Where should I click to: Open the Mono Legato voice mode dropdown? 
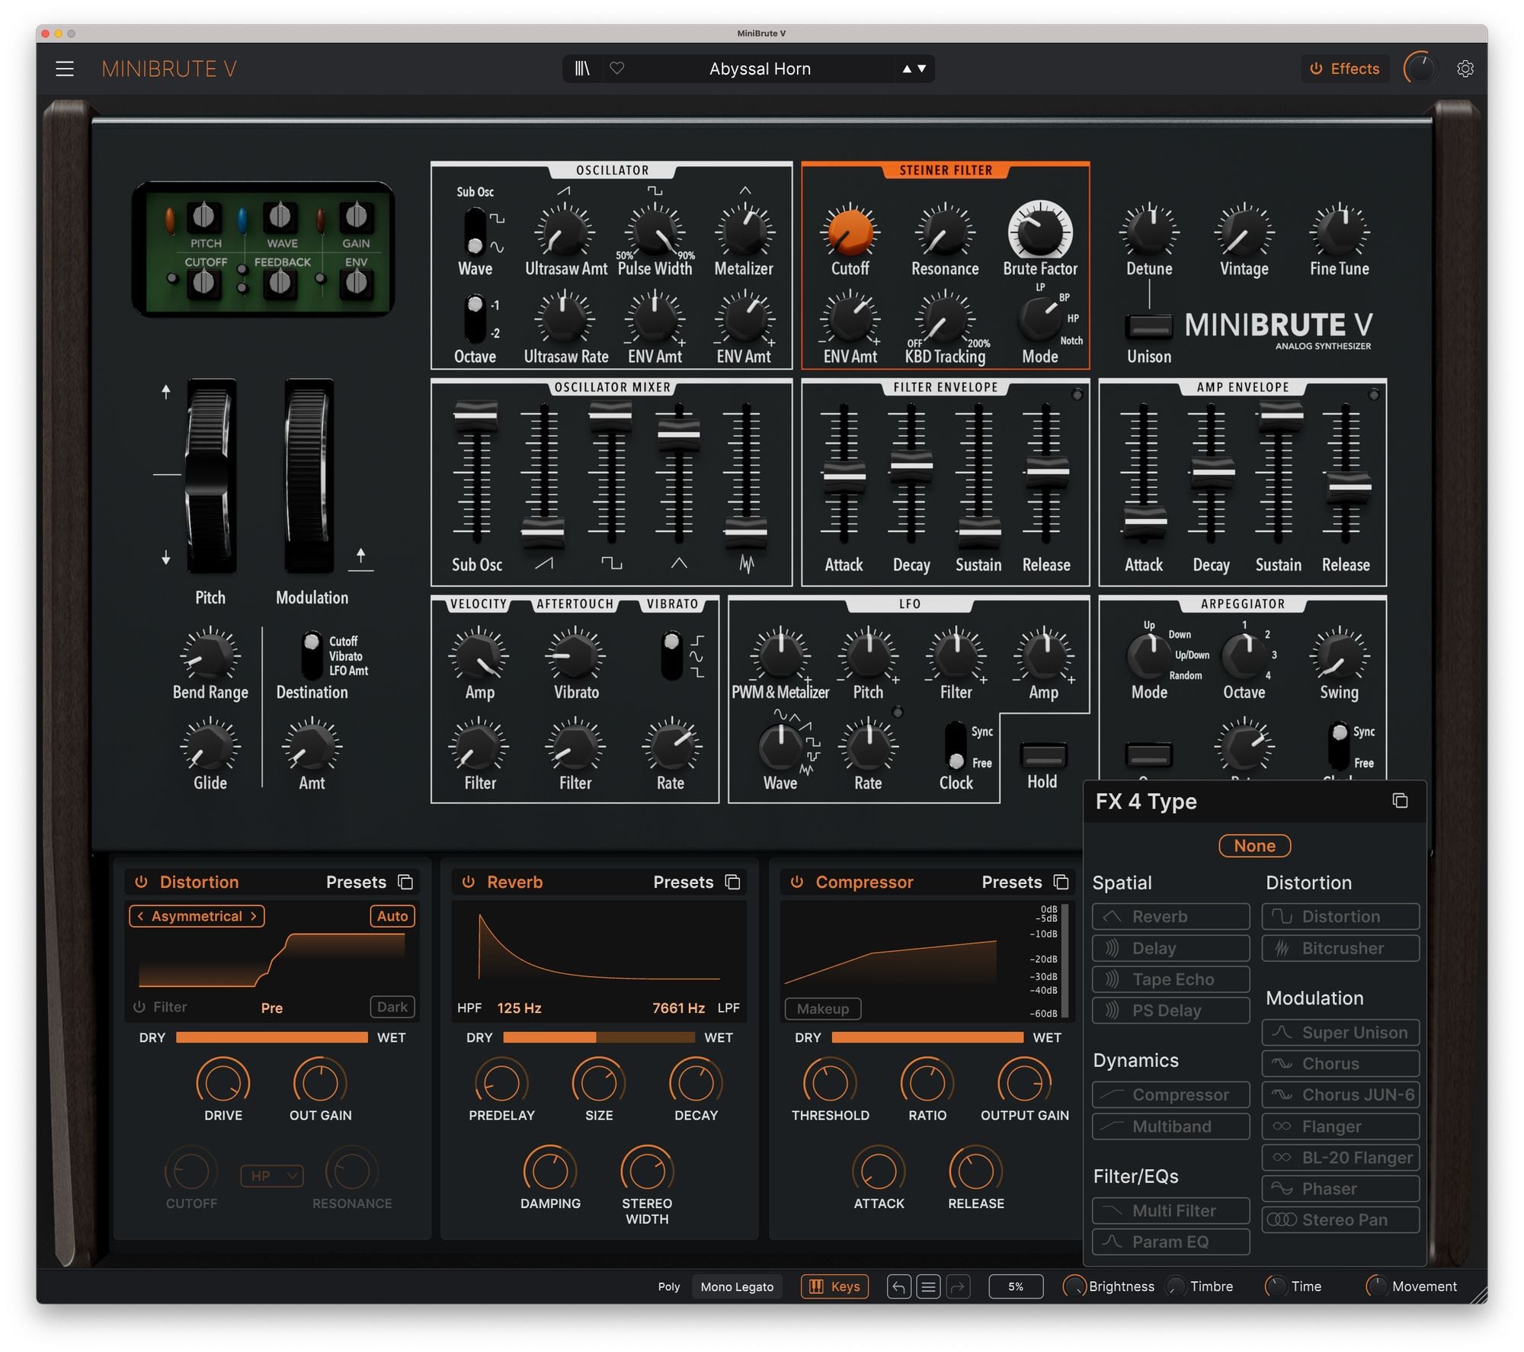pos(737,1286)
